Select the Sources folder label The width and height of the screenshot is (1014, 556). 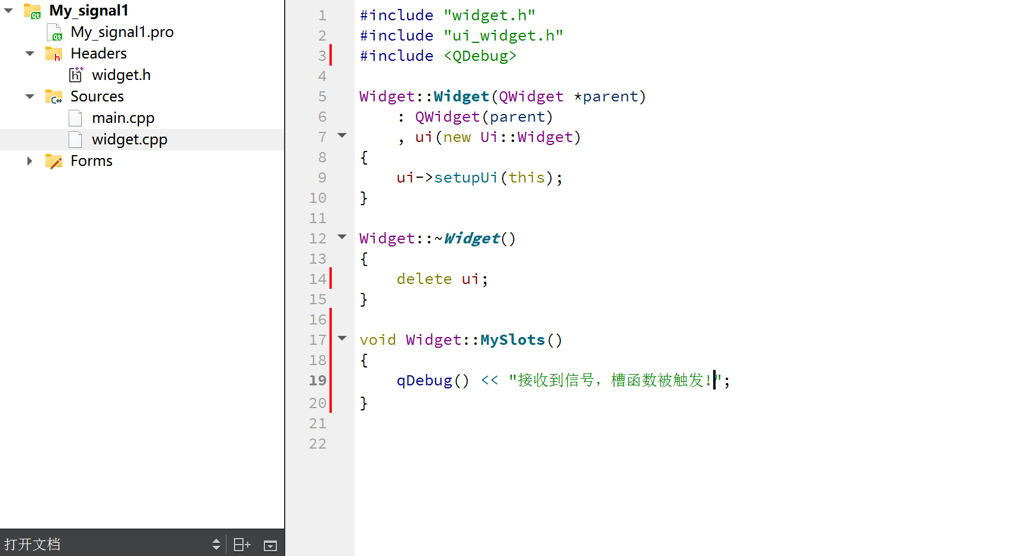pyautogui.click(x=97, y=97)
